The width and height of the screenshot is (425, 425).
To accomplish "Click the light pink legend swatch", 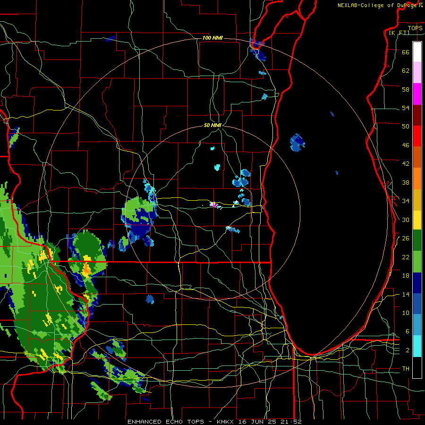I will pos(417,72).
